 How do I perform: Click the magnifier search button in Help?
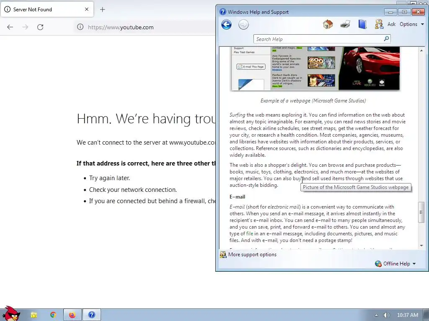coord(386,39)
